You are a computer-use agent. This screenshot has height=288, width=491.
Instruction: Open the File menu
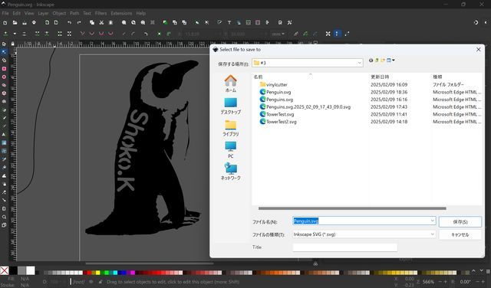coord(5,13)
